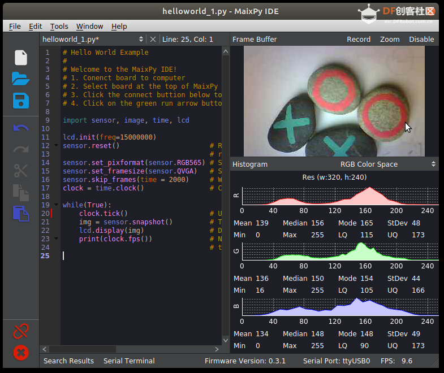Collapse the fold arrow at line 12
This screenshot has height=373, width=444.
57,145
